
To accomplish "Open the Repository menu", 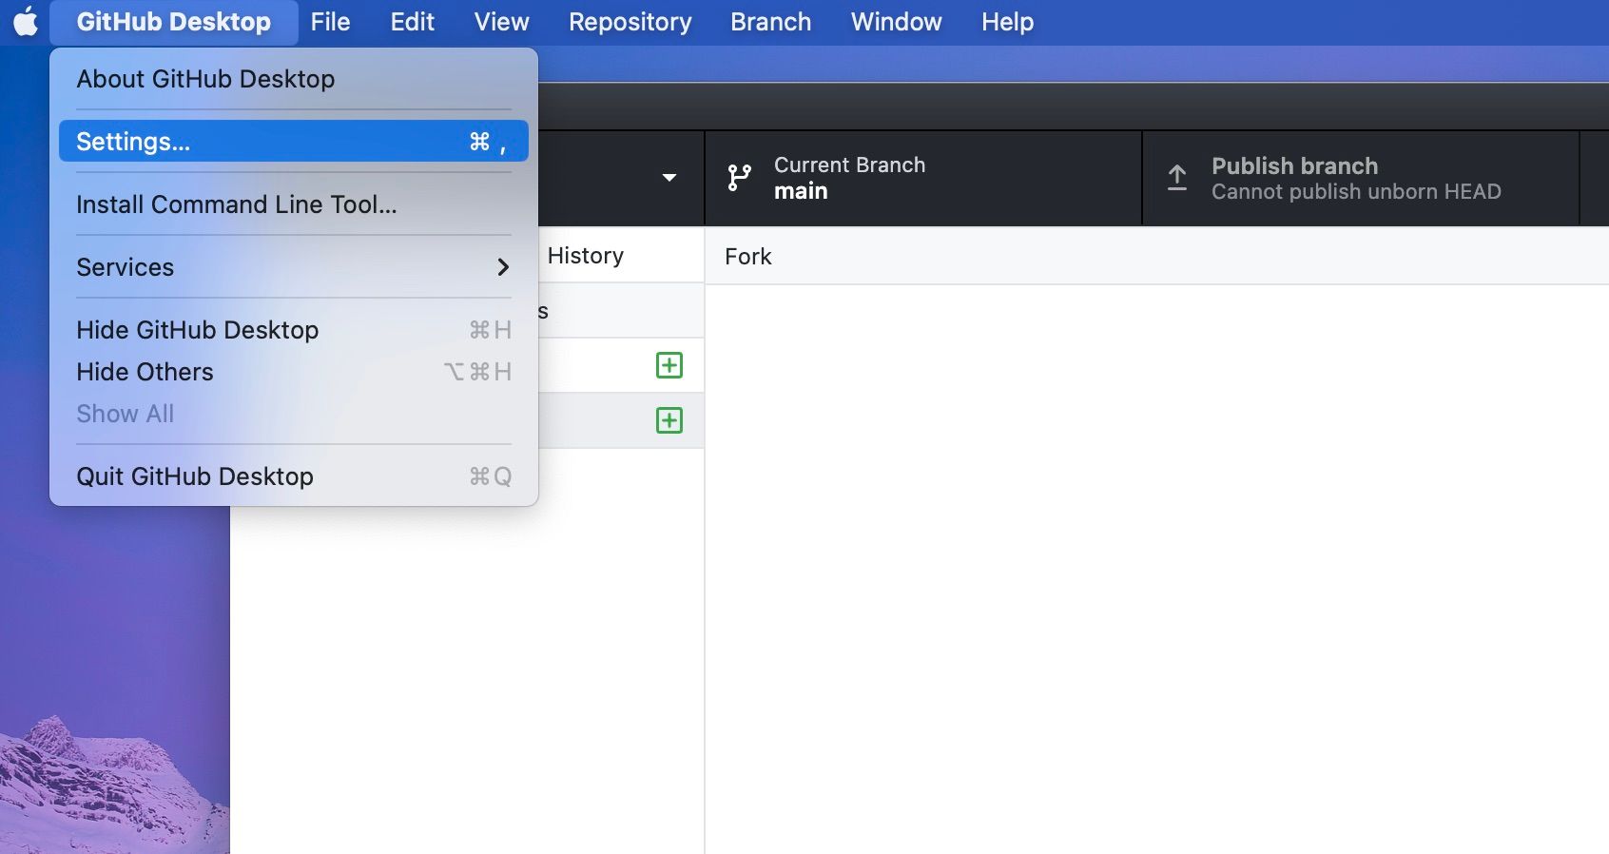I will 630,22.
